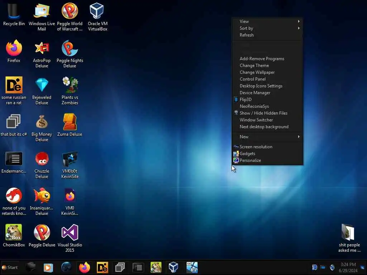The height and width of the screenshot is (275, 367).
Task: Select Bejeweled Deluxe desktop icon
Action: pyautogui.click(x=42, y=91)
